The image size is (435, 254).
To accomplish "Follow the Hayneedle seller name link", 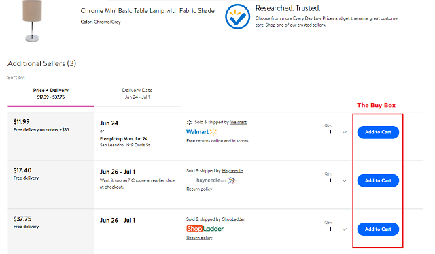I will pos(232,171).
